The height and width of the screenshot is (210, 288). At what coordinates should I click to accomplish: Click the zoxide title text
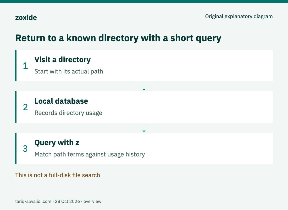tap(26, 18)
